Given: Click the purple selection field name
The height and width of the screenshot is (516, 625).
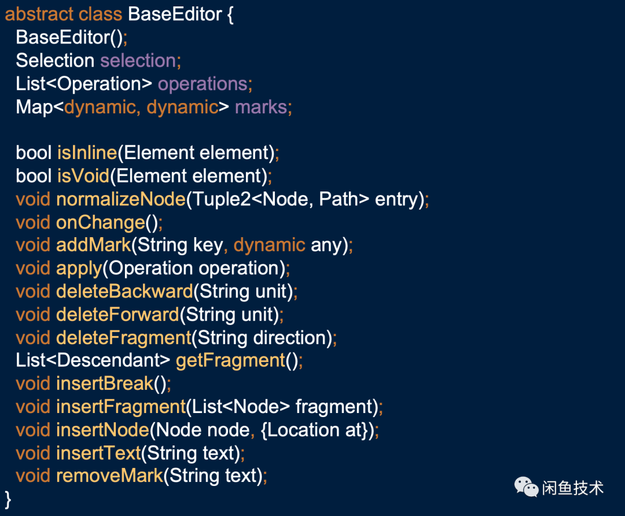Looking at the screenshot, I should click(x=138, y=60).
